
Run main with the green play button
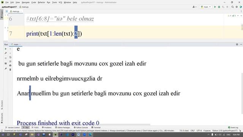pos(215,7)
